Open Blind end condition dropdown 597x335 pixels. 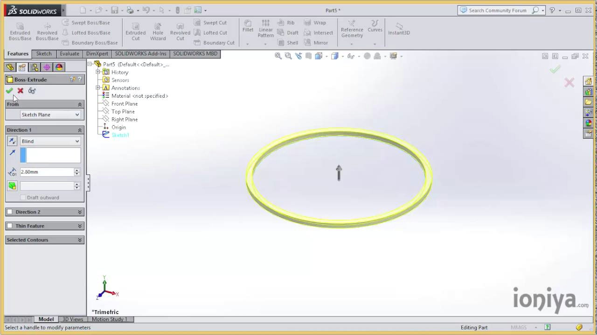[50, 141]
